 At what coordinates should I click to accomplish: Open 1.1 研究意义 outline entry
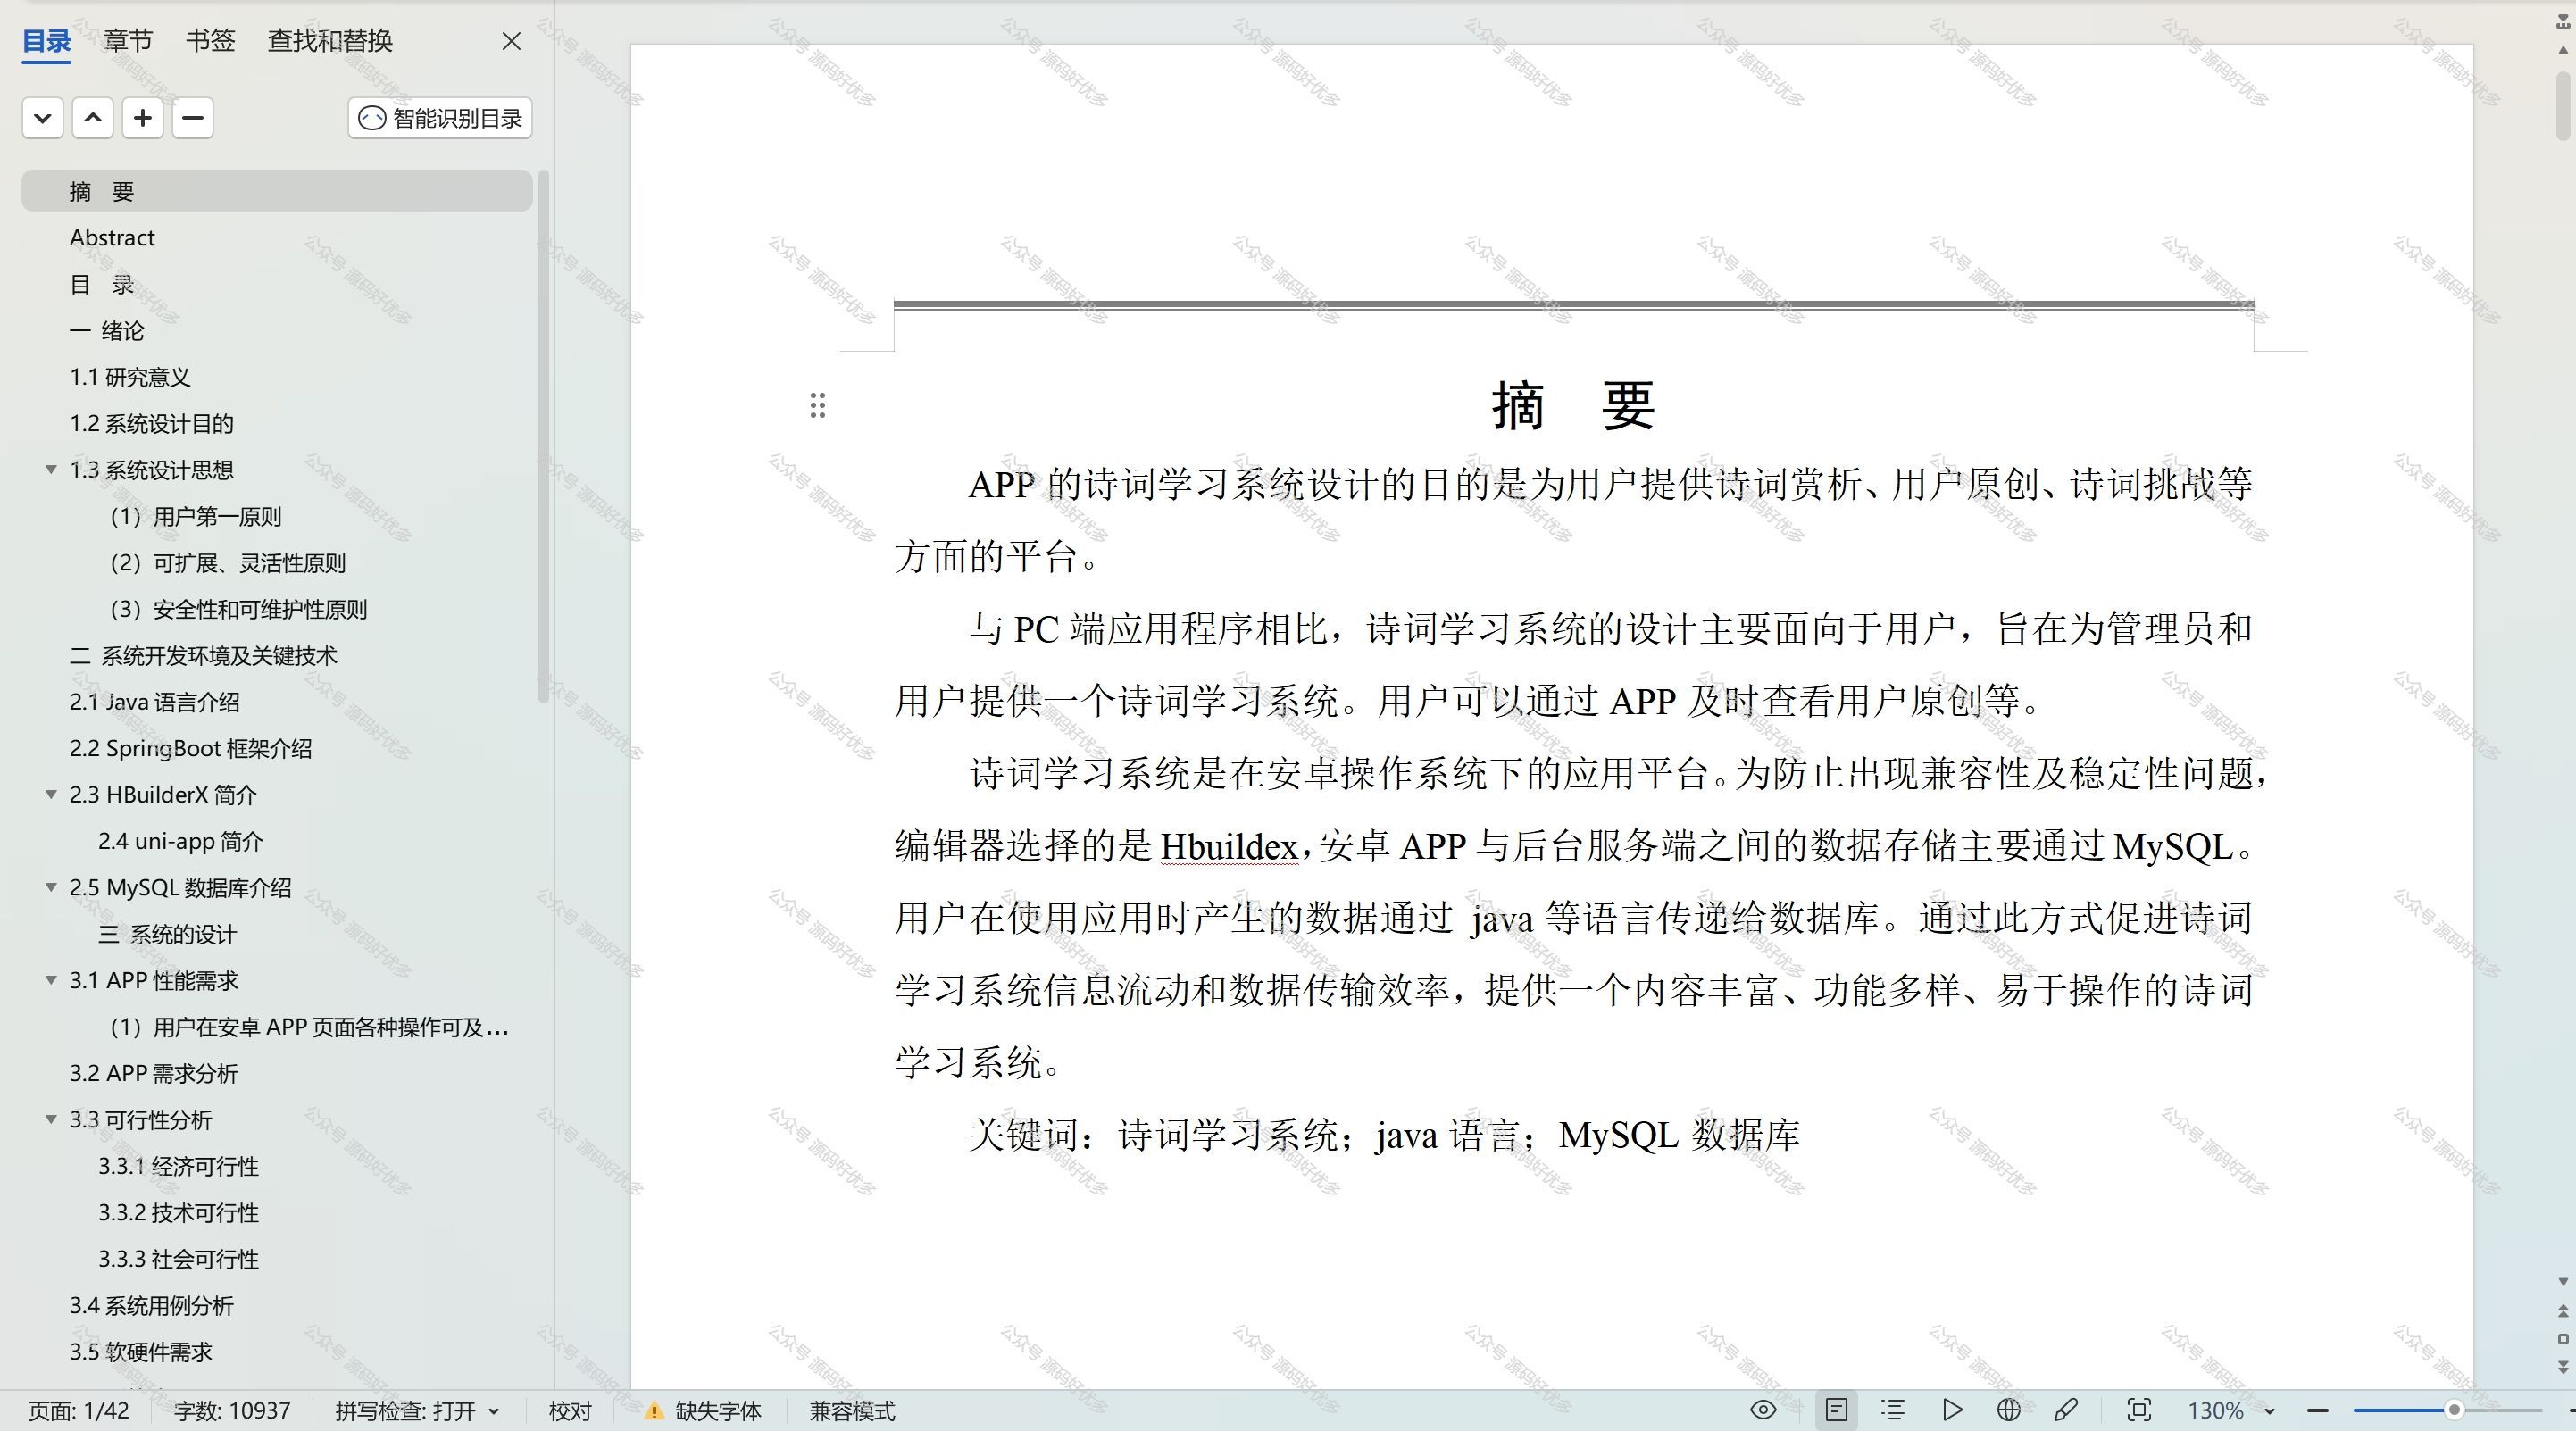(277, 377)
